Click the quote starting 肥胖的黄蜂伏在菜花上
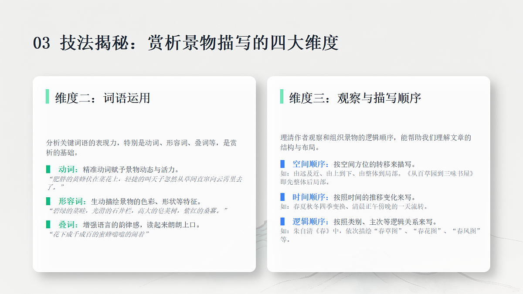Screen dimensions: 523x294 (145, 183)
